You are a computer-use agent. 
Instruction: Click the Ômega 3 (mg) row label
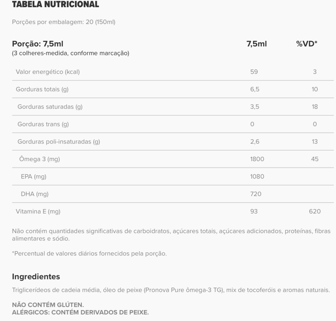40,159
